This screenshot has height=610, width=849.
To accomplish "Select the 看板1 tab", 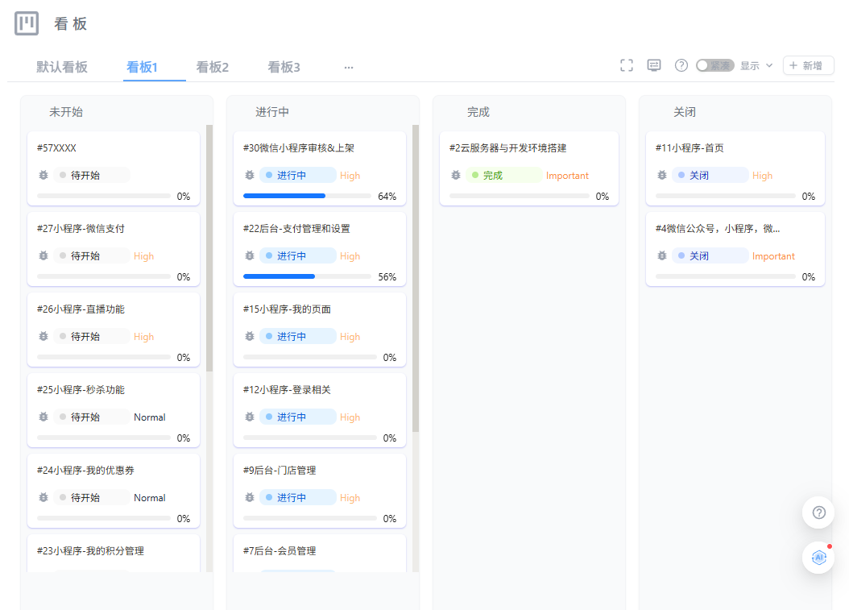I will pos(142,67).
